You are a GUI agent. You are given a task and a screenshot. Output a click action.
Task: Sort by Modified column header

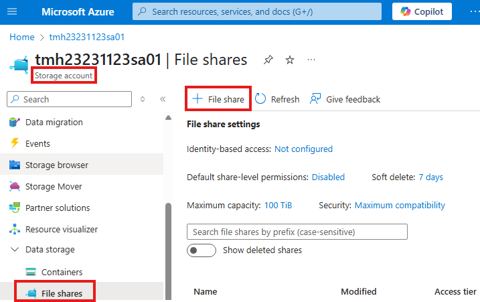coord(359,291)
